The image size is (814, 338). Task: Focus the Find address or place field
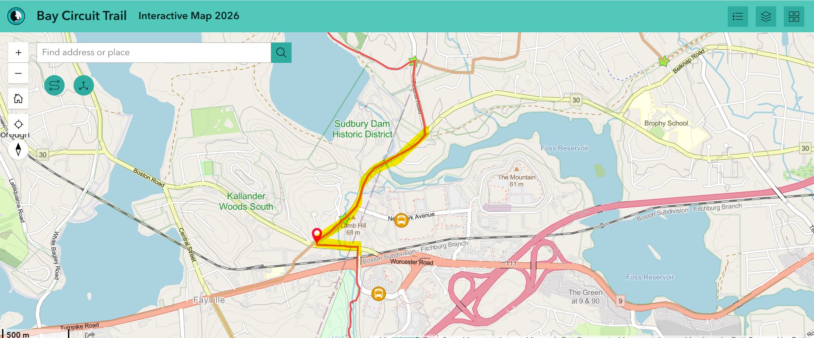(154, 53)
